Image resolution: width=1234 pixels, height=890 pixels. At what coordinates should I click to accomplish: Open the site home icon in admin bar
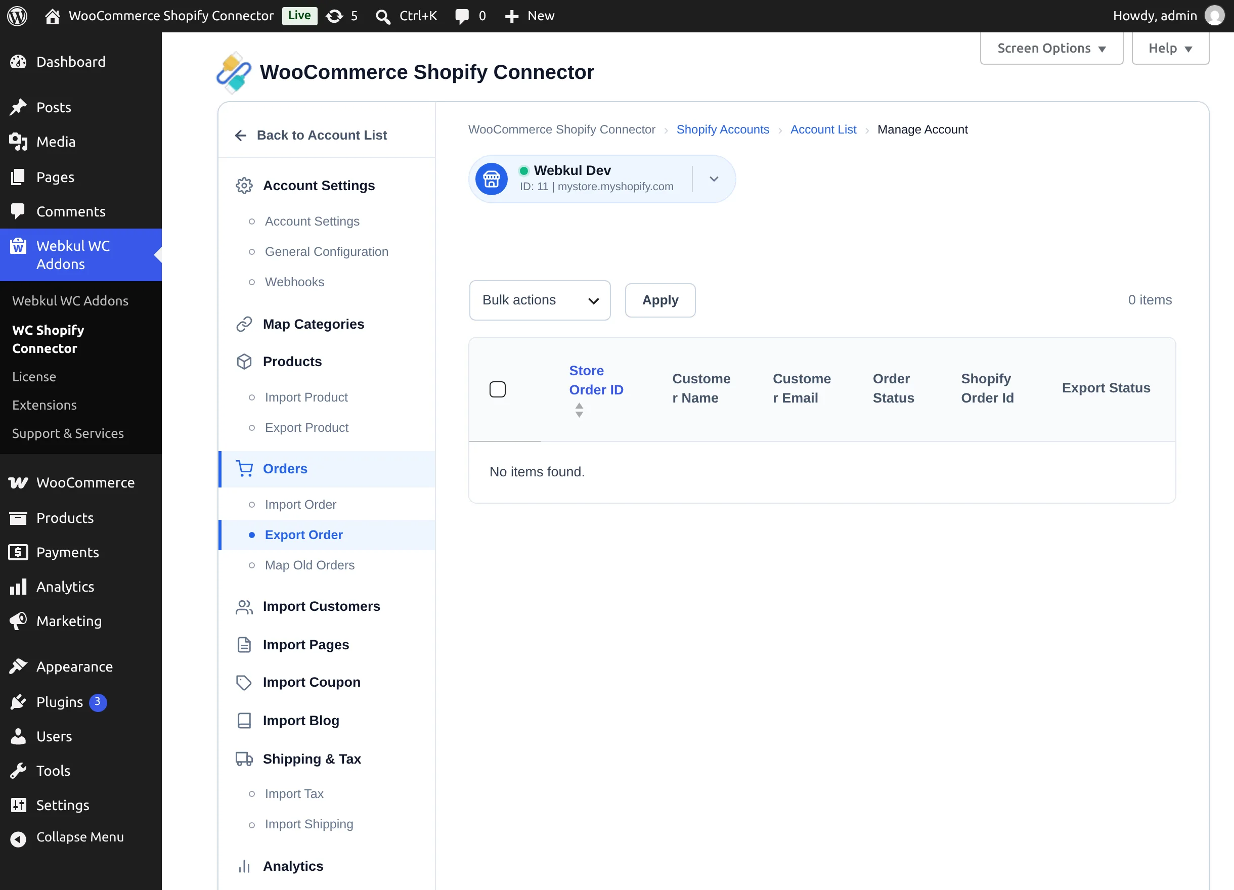(52, 16)
